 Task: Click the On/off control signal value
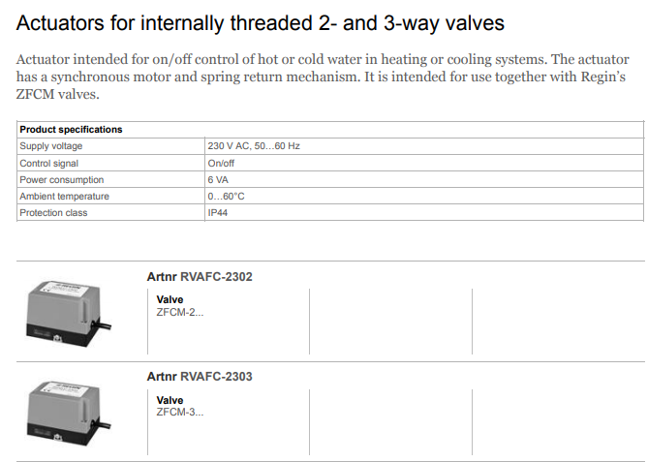tap(223, 163)
